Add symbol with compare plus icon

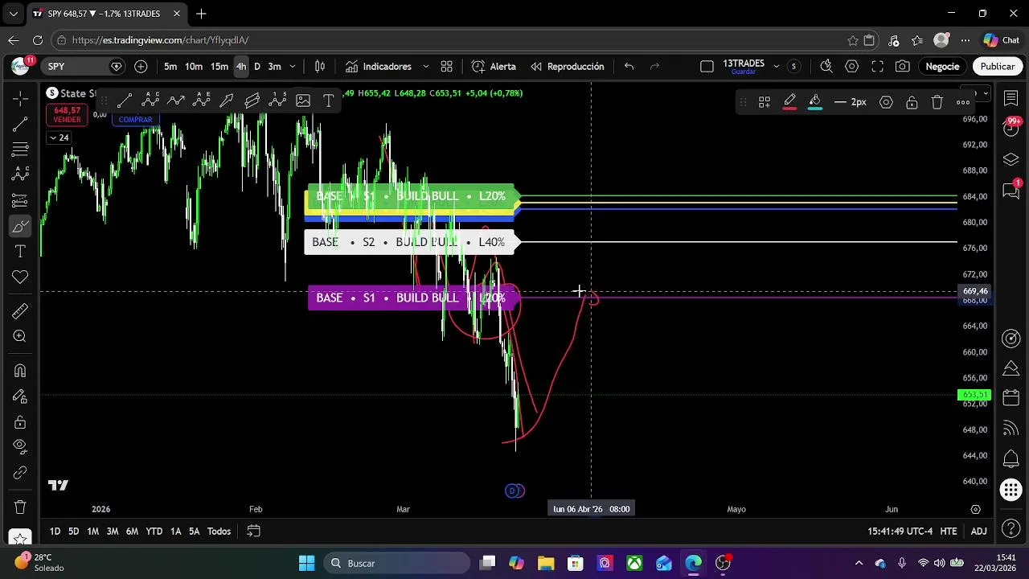141,67
